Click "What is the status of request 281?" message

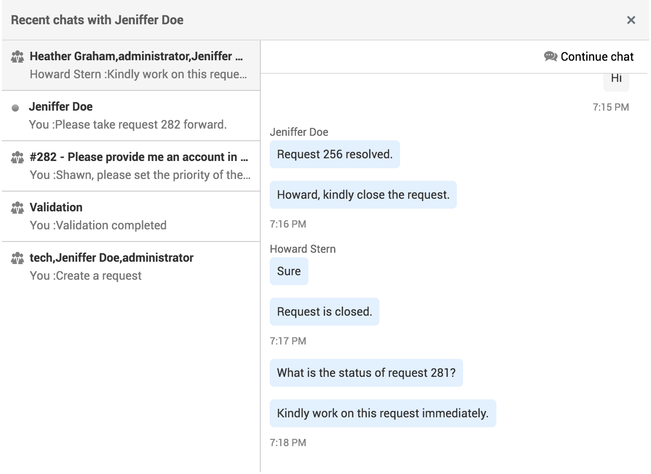click(366, 373)
